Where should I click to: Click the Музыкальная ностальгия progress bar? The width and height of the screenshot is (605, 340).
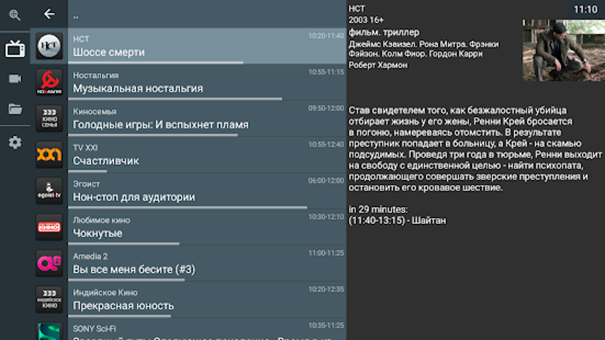(175, 98)
